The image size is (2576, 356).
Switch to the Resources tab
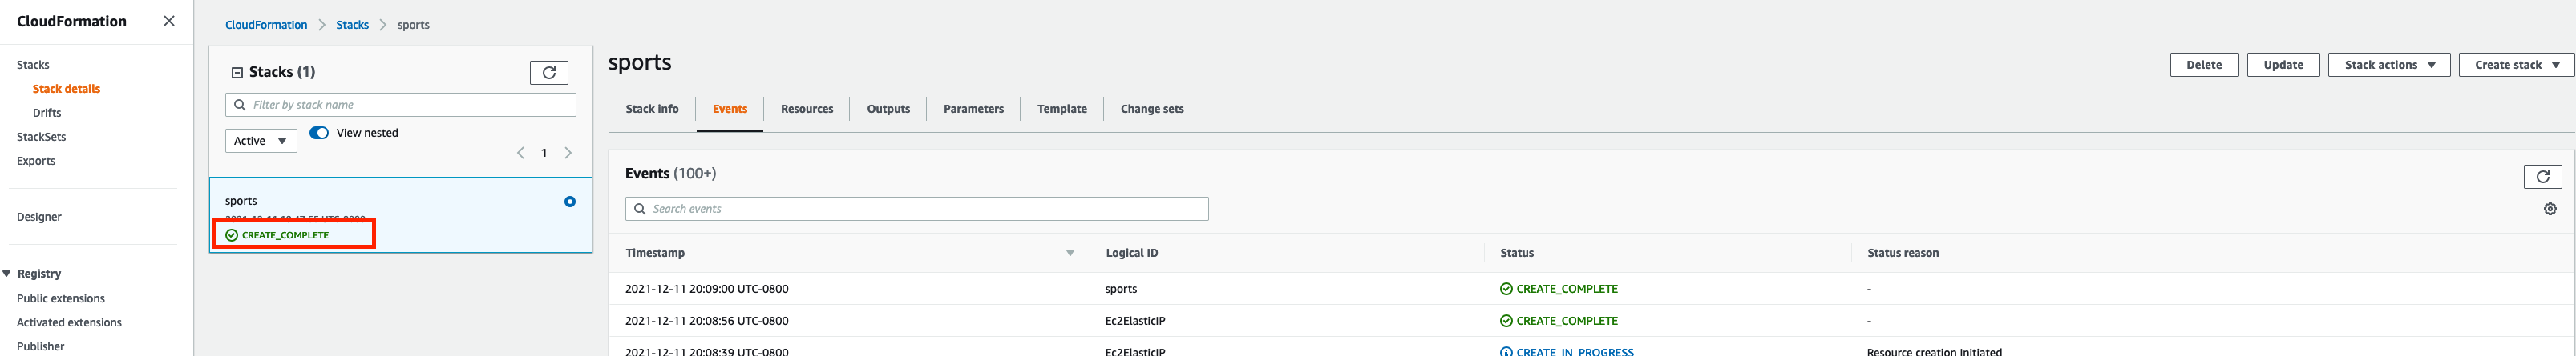point(806,110)
